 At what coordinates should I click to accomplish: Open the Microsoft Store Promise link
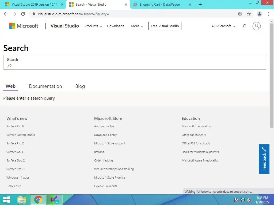[x=109, y=178]
